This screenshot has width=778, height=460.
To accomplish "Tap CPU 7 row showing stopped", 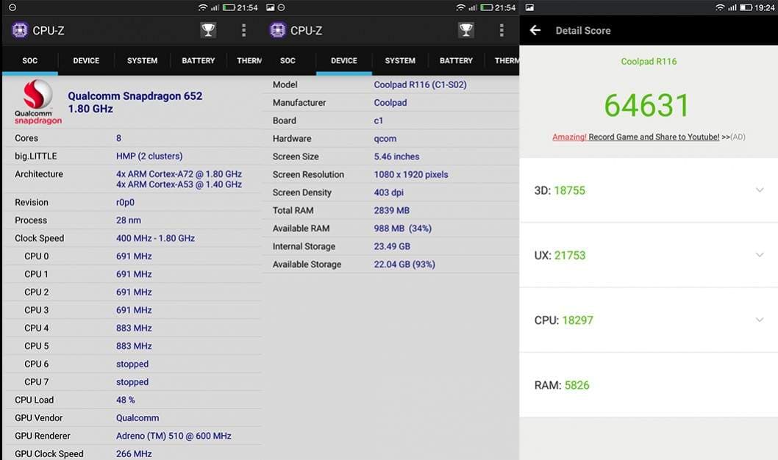I will [x=132, y=381].
